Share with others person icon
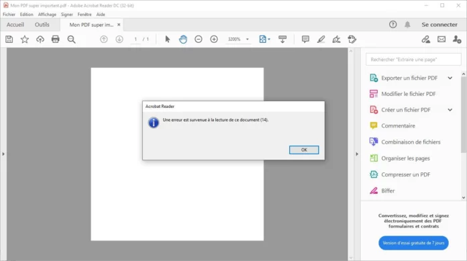The image size is (467, 261). pos(457,40)
